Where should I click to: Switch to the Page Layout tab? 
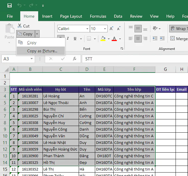(71, 16)
